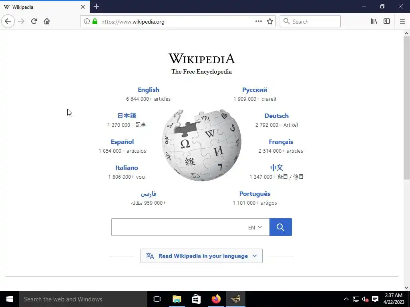Viewport: 410px width, 307px height.
Task: Click '2 792 000+ Artikel' text
Action: [x=277, y=125]
